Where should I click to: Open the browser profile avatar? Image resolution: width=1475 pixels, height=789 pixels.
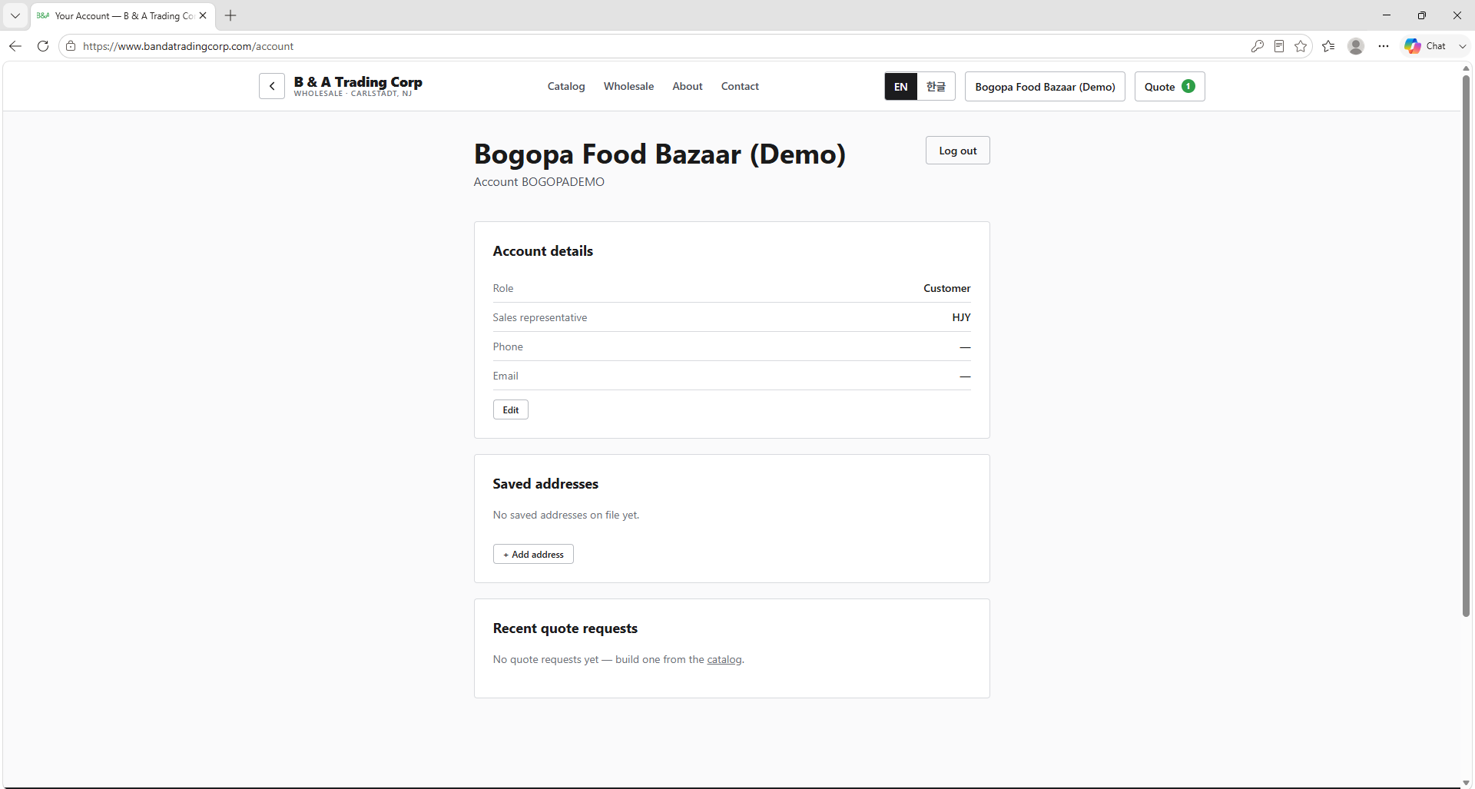coord(1356,46)
